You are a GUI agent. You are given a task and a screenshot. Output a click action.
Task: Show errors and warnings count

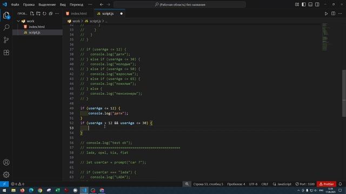17,184
